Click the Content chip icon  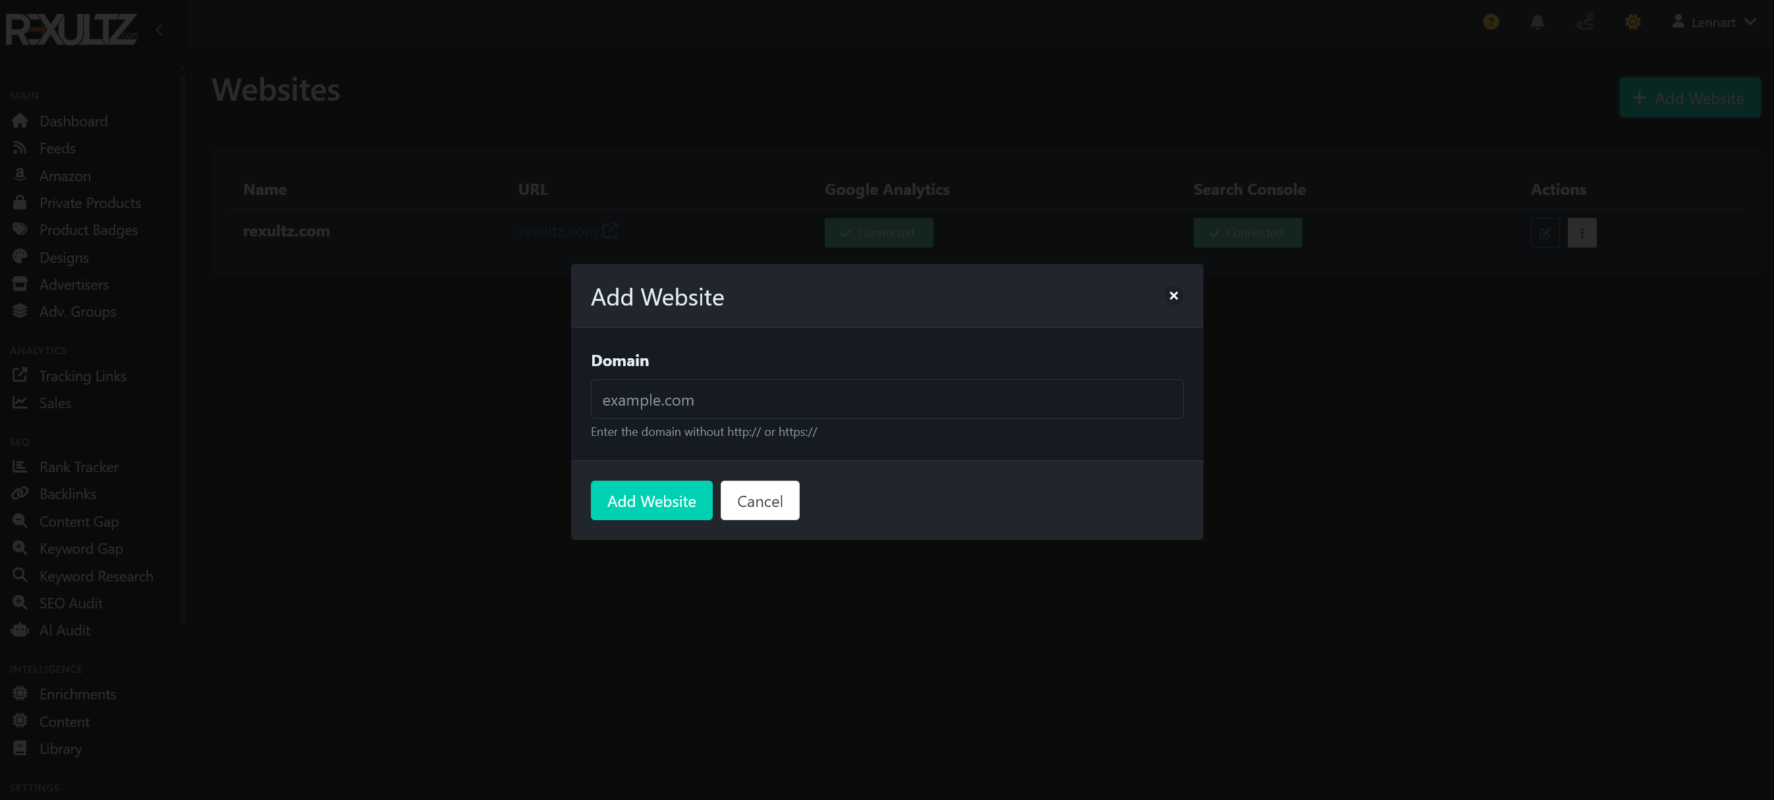(x=20, y=721)
